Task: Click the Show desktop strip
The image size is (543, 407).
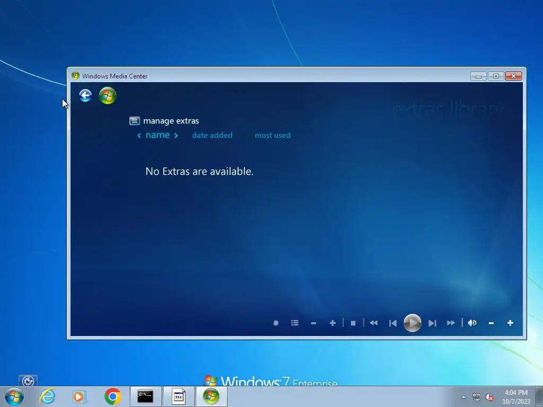Action: click(x=539, y=396)
